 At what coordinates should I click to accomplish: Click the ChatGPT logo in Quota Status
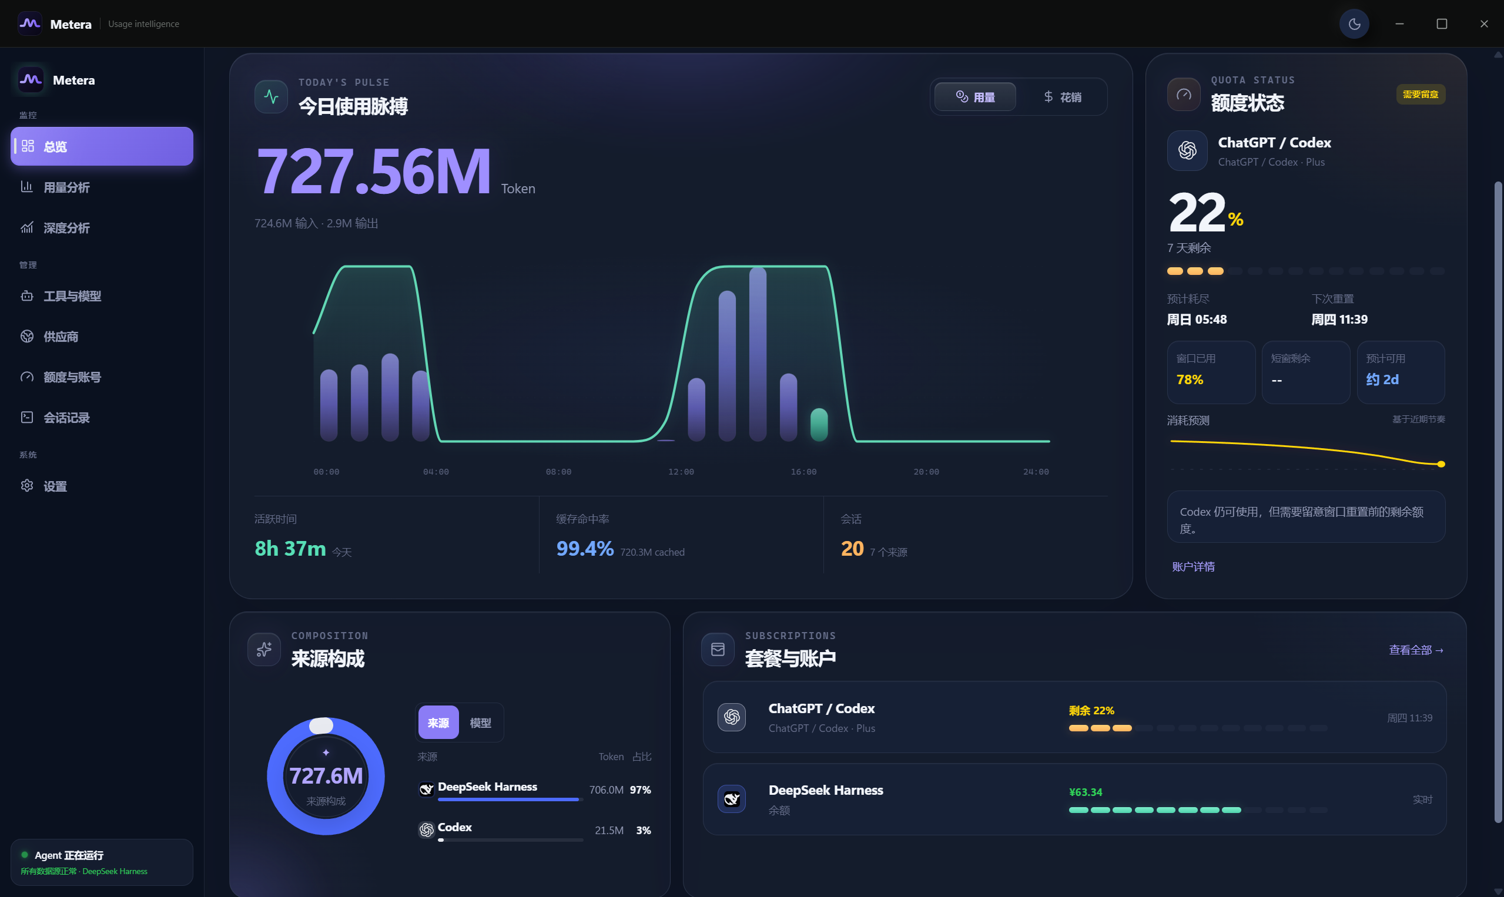tap(1187, 150)
